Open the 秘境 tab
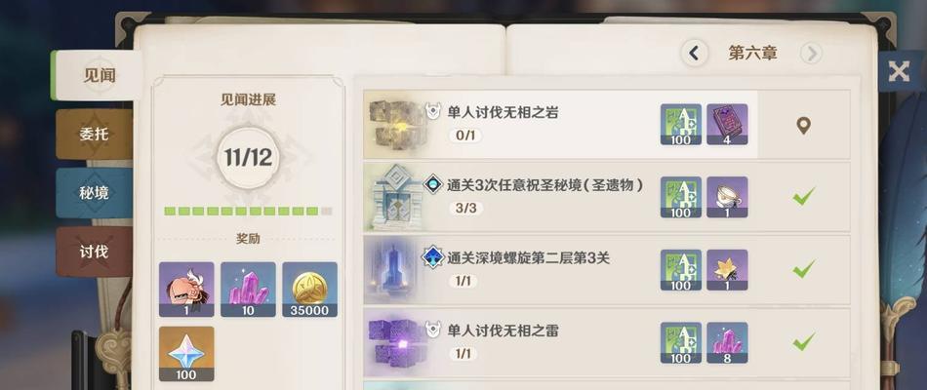 [x=94, y=193]
